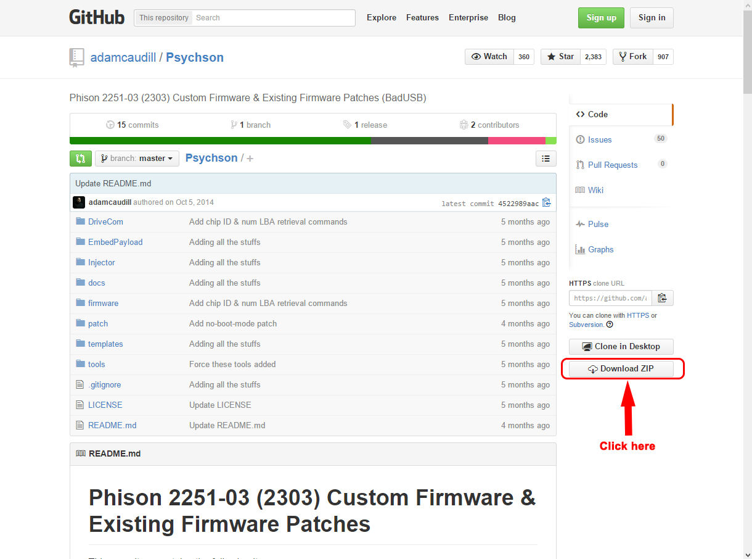This screenshot has height=559, width=752.
Task: Click the Injector folder icon
Action: 80,262
